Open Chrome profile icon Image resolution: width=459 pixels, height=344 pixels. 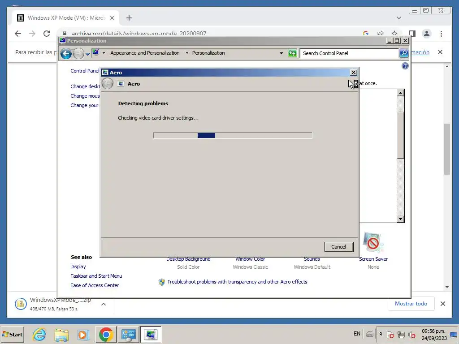tap(427, 34)
